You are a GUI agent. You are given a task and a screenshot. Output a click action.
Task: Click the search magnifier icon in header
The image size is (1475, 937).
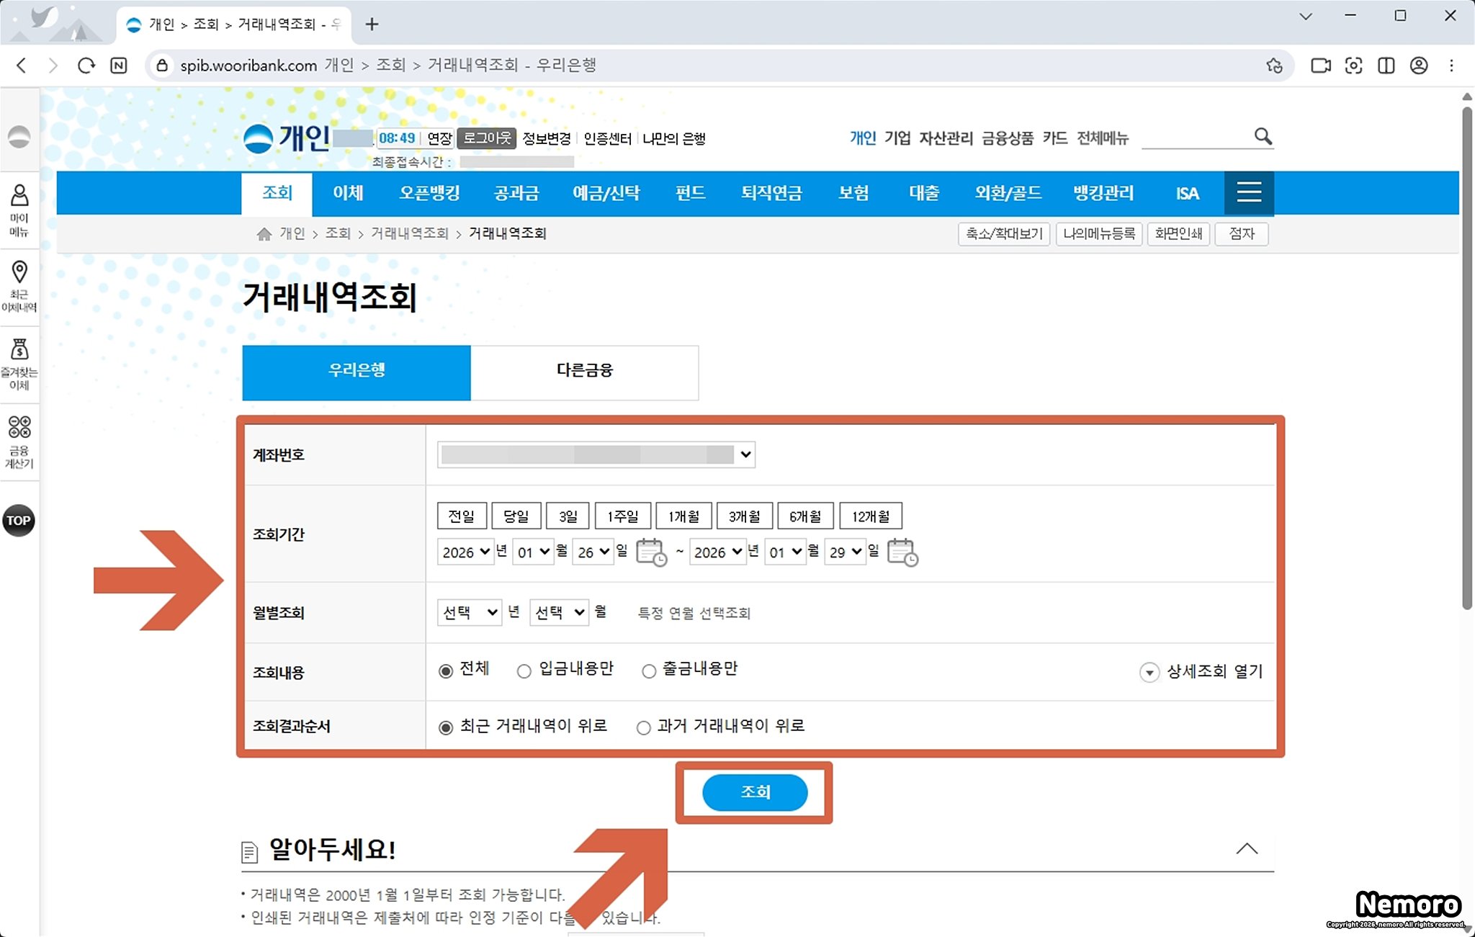click(x=1263, y=136)
